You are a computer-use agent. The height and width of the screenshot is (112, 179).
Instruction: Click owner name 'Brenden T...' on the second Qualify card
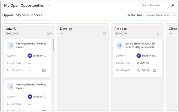pyautogui.click(x=40, y=96)
